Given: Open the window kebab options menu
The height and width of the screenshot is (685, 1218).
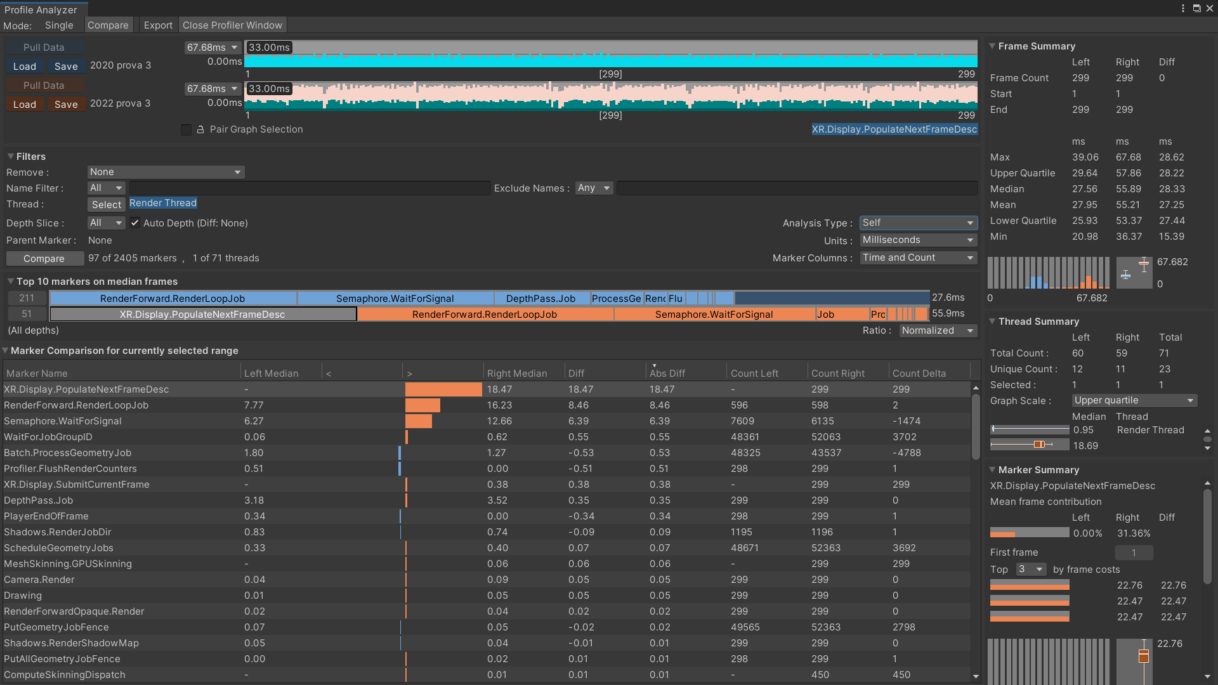Looking at the screenshot, I should pyautogui.click(x=1183, y=8).
